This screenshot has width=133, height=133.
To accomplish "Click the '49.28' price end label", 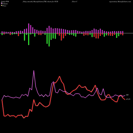I will coord(128,99).
